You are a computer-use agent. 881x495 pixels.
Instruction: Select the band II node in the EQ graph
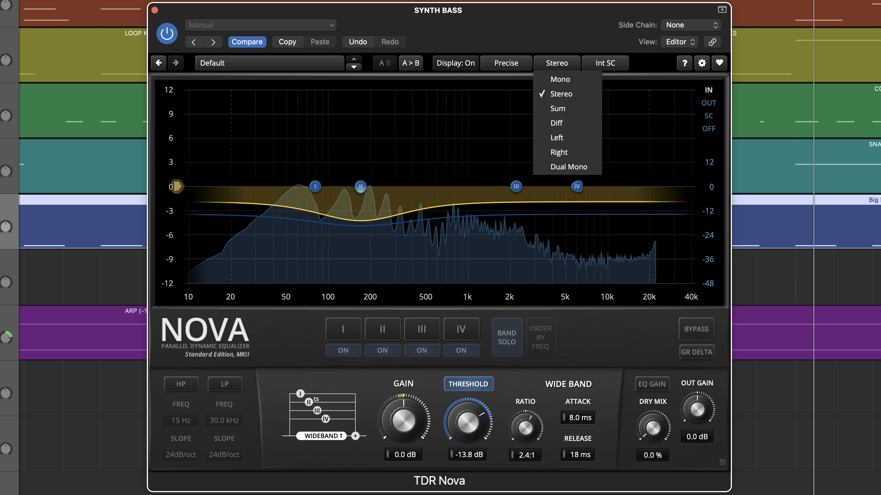coord(360,187)
